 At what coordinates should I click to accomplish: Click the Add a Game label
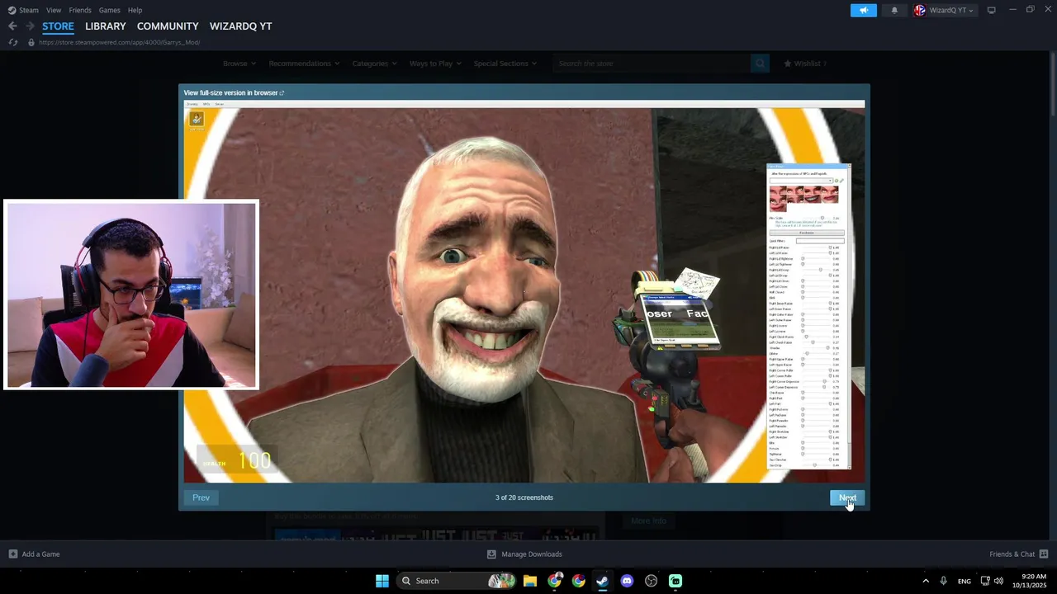coord(40,554)
